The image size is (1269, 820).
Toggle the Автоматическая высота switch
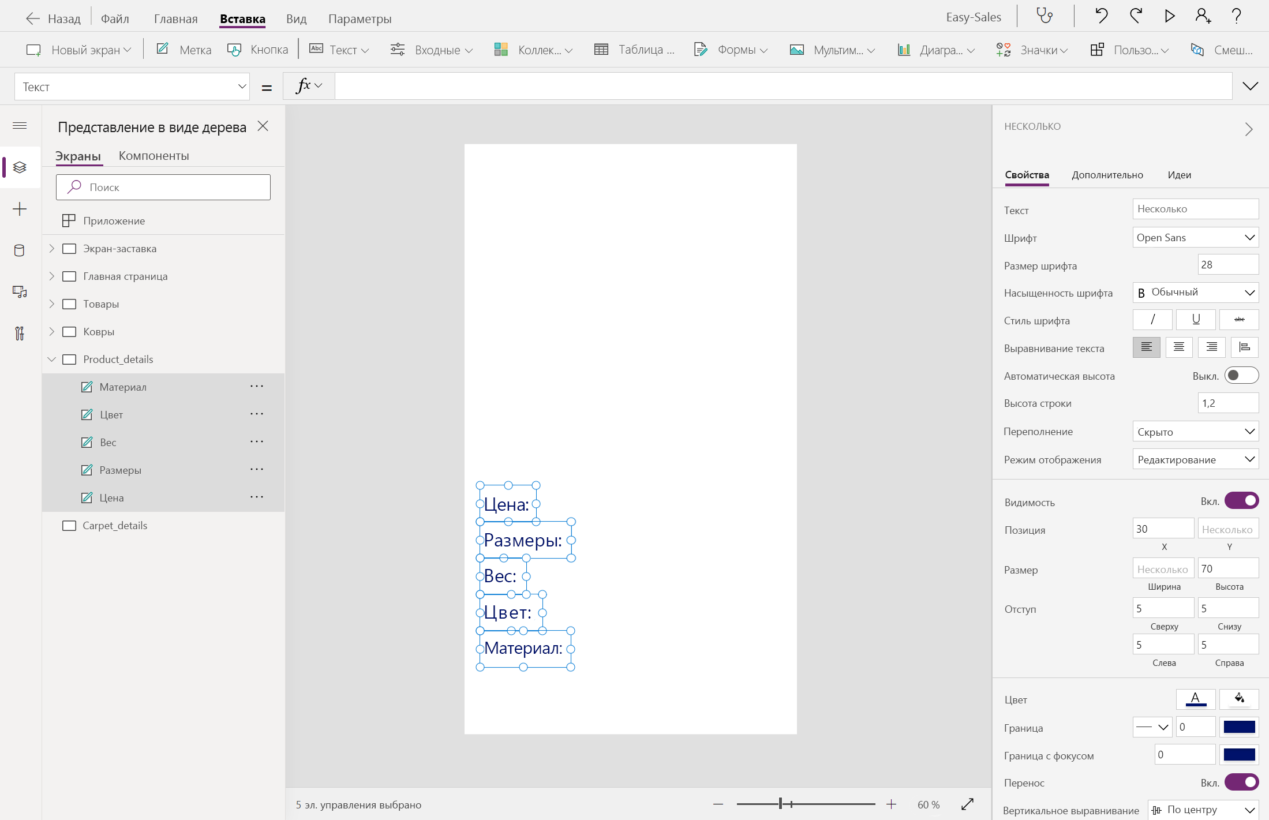(1241, 376)
